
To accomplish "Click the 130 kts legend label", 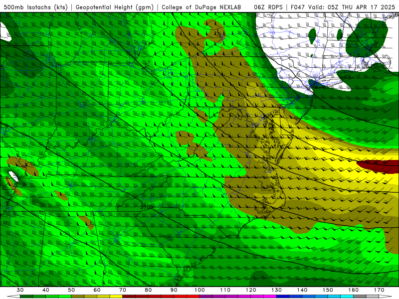I will (277, 290).
